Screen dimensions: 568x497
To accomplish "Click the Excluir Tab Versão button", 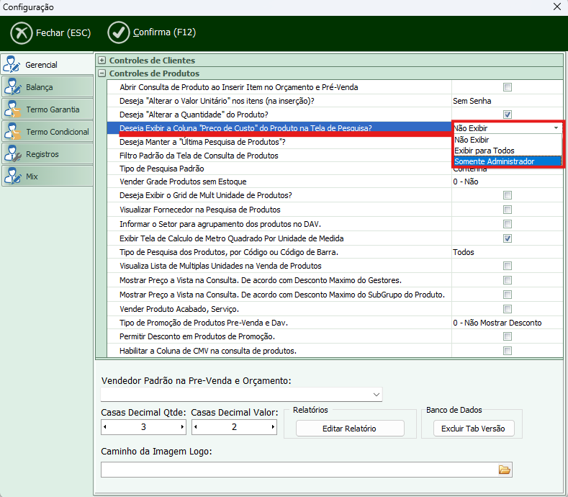I will click(x=473, y=429).
